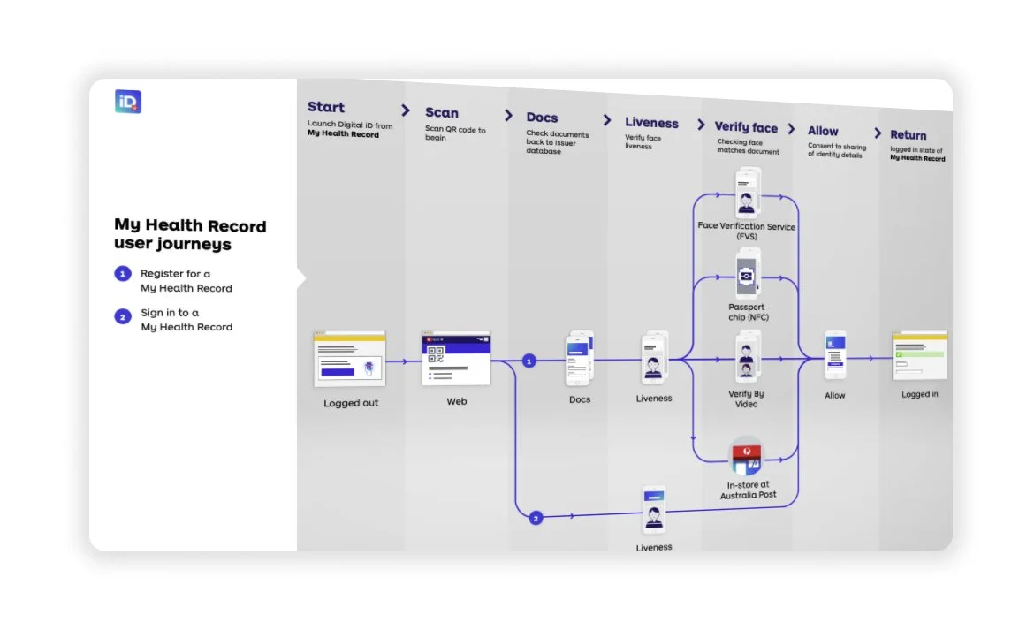1019x623 pixels.
Task: Click the "My Health Record user journeys" title
Action: pos(190,234)
